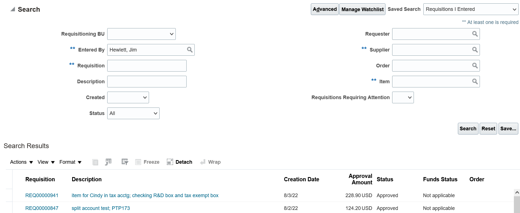Toggle Wrap for the selected column
520x213 pixels.
pyautogui.click(x=210, y=162)
